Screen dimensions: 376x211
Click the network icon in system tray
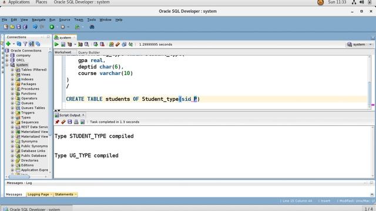(354, 2)
